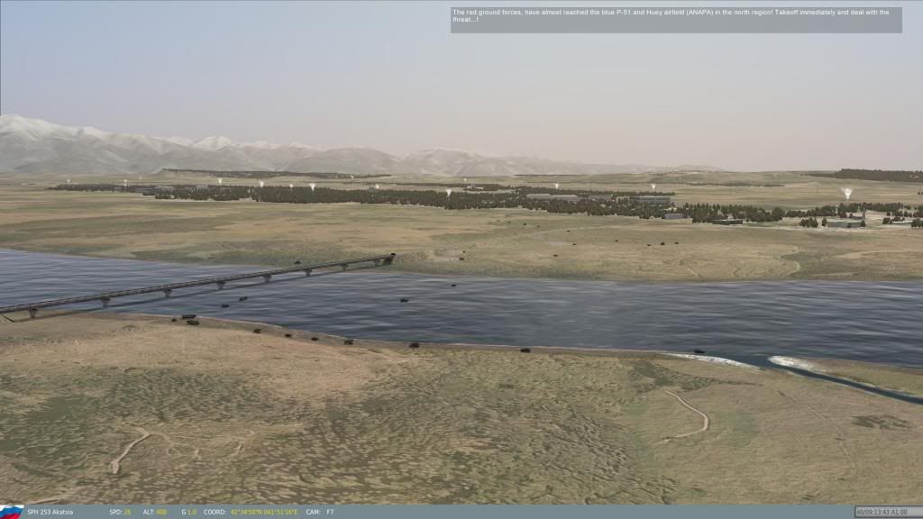Click the winding dirt trail at lower left

click(x=128, y=451)
